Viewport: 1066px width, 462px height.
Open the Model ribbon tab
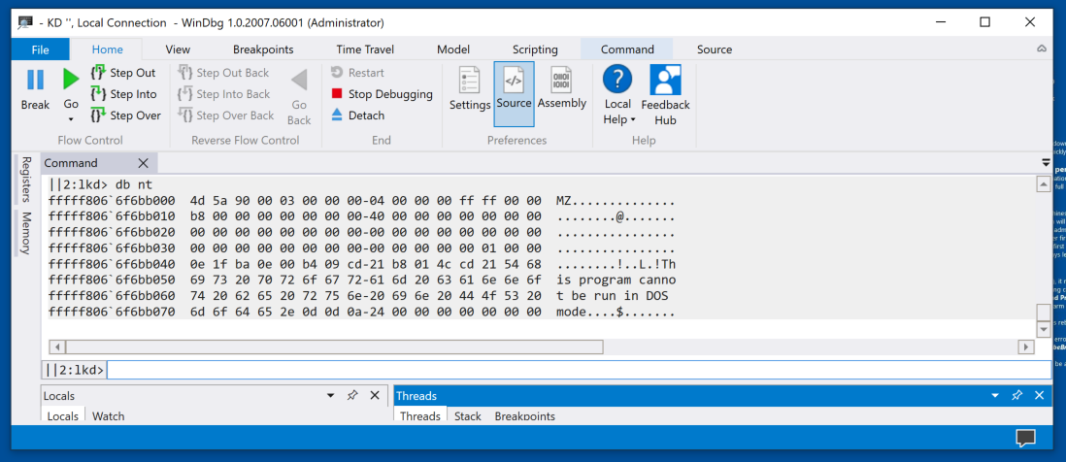(453, 49)
